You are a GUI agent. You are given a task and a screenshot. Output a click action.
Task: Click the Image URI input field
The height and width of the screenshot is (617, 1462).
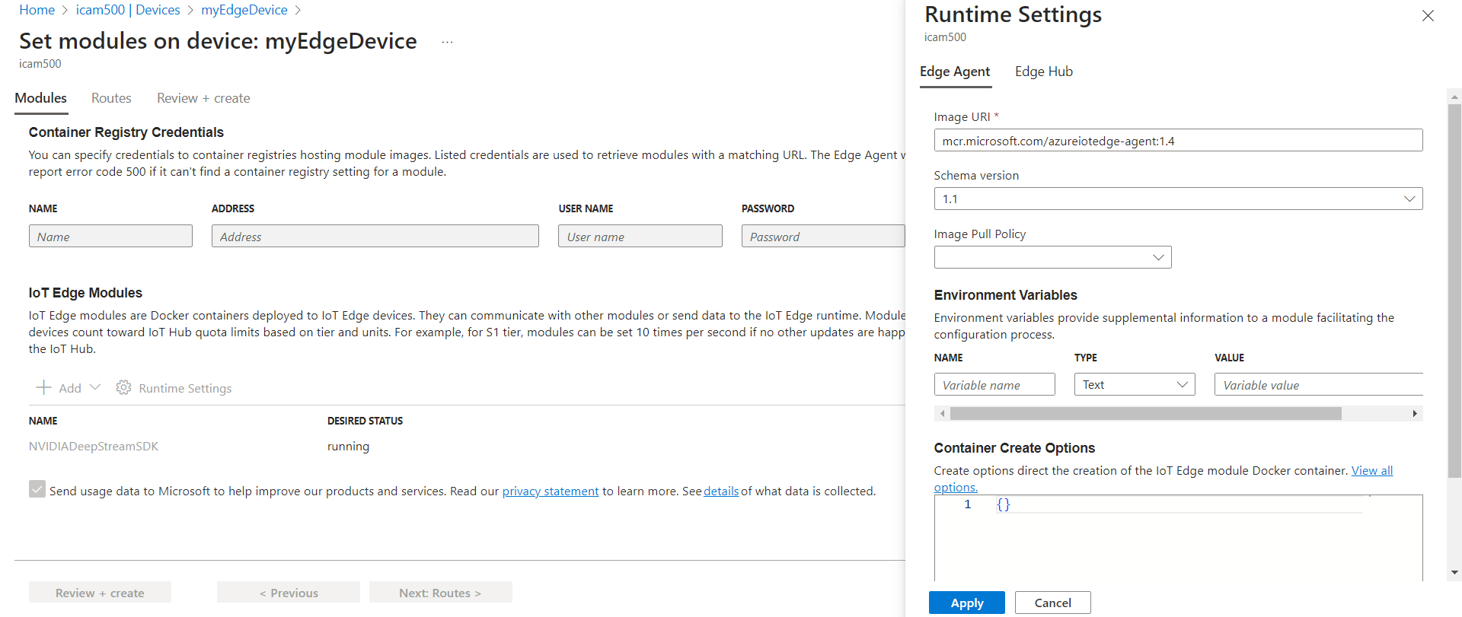[x=1178, y=141]
